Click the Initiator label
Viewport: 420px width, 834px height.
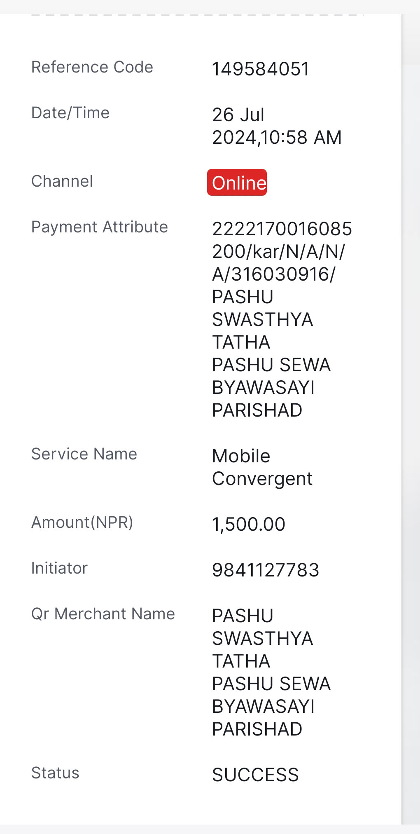coord(60,568)
